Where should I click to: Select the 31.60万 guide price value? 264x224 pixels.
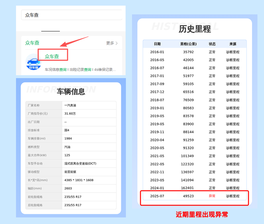pos(70,113)
